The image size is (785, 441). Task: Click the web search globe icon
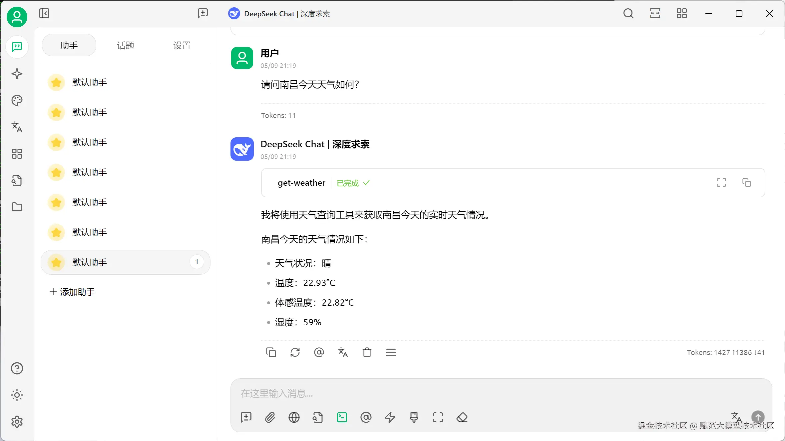coord(294,417)
